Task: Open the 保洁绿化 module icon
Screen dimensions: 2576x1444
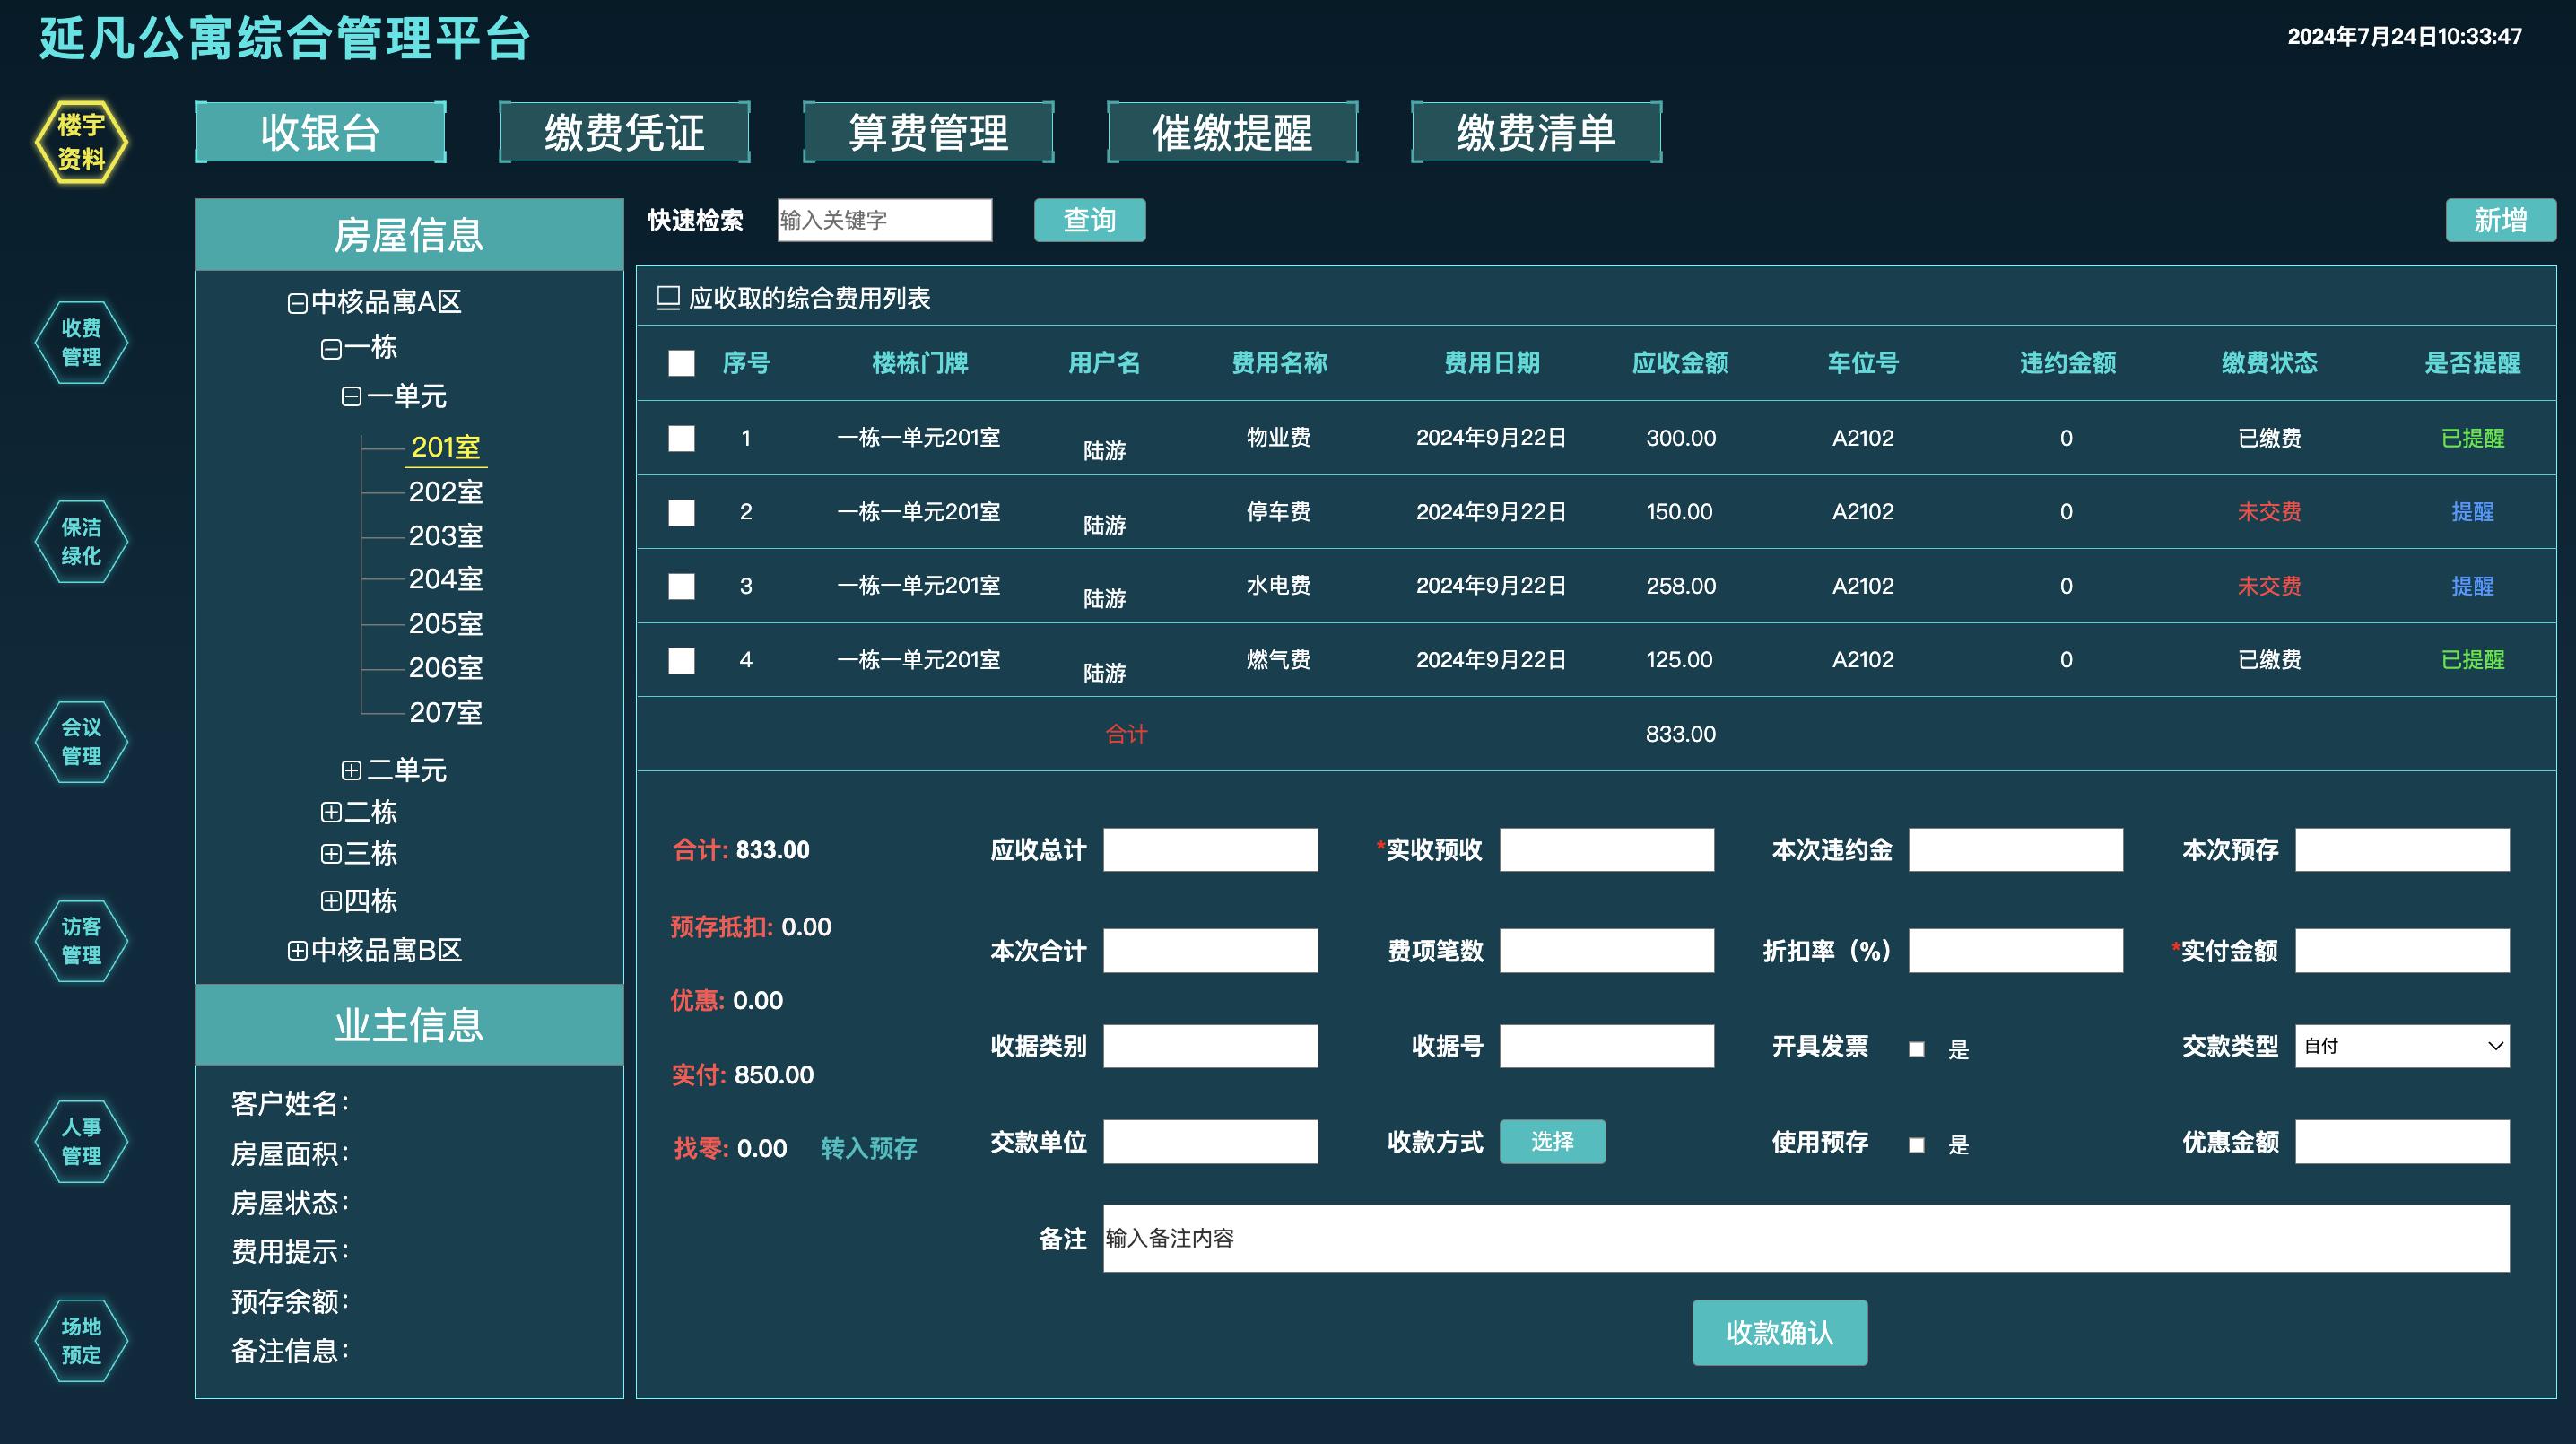Action: coord(82,542)
